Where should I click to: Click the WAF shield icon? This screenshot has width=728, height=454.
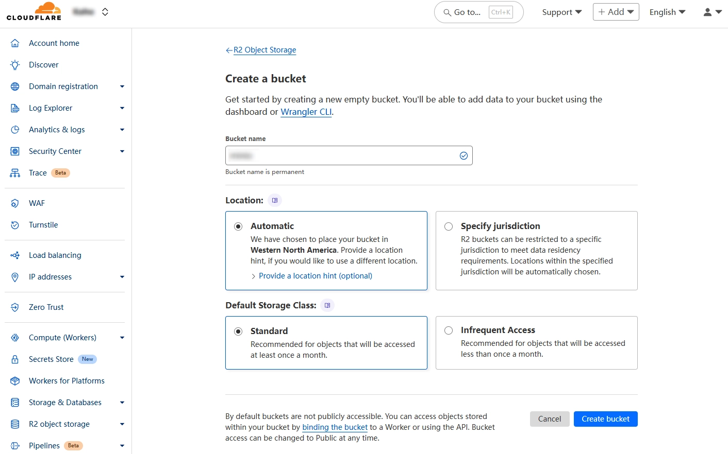point(15,203)
